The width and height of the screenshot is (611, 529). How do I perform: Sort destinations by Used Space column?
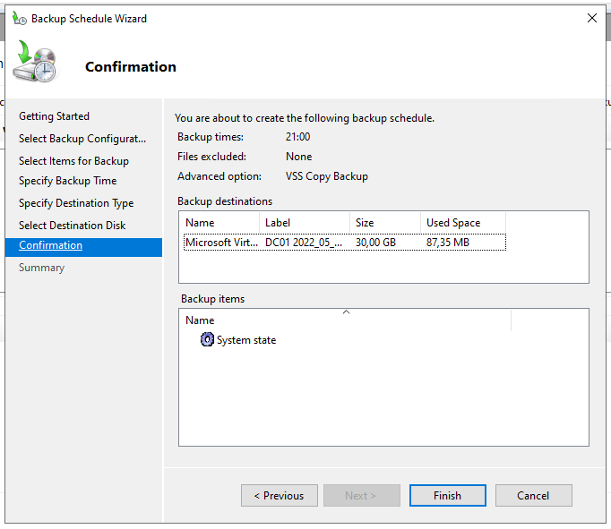click(462, 223)
